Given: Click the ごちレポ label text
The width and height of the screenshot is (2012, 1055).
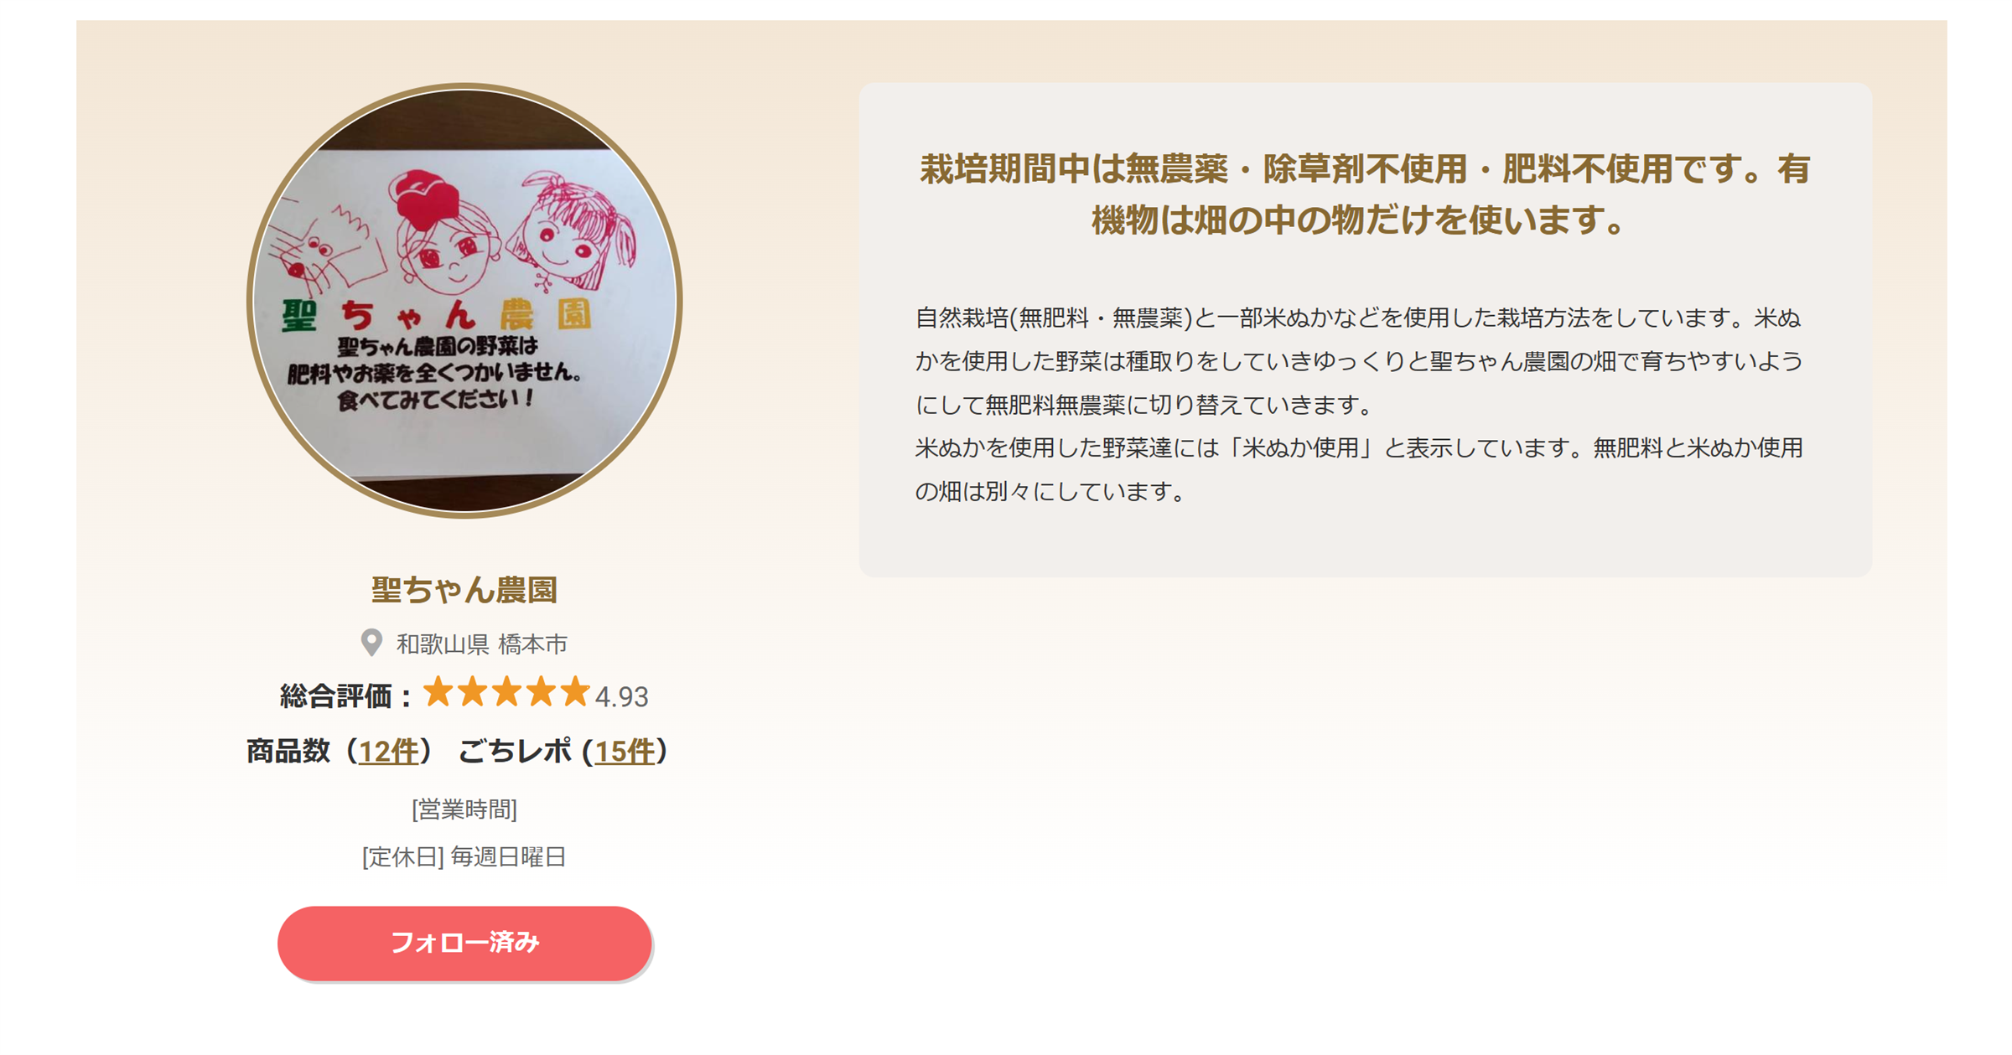Looking at the screenshot, I should (x=515, y=751).
